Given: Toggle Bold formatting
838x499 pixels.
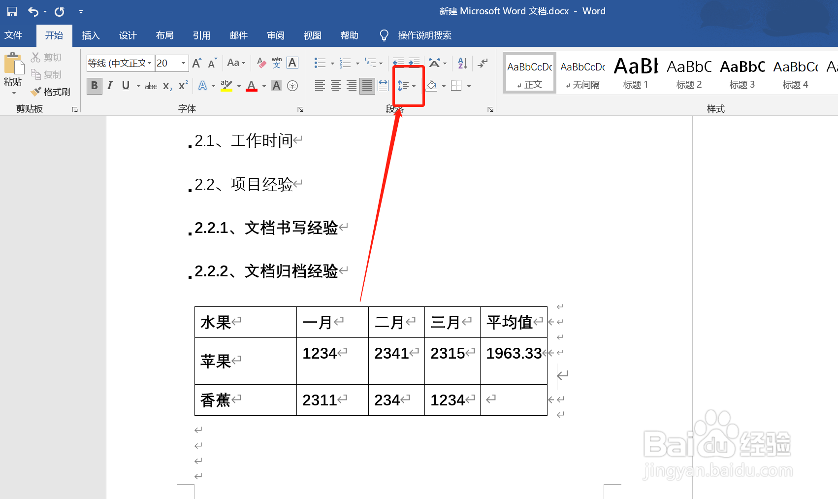Looking at the screenshot, I should coord(95,86).
